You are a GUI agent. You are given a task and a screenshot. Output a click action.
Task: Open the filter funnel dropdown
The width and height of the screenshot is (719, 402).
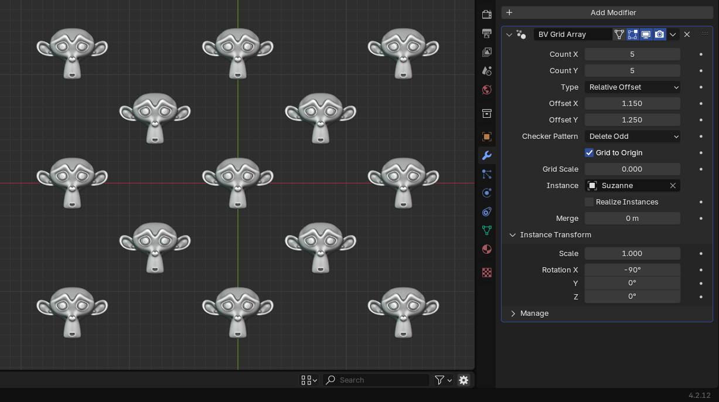tap(444, 380)
